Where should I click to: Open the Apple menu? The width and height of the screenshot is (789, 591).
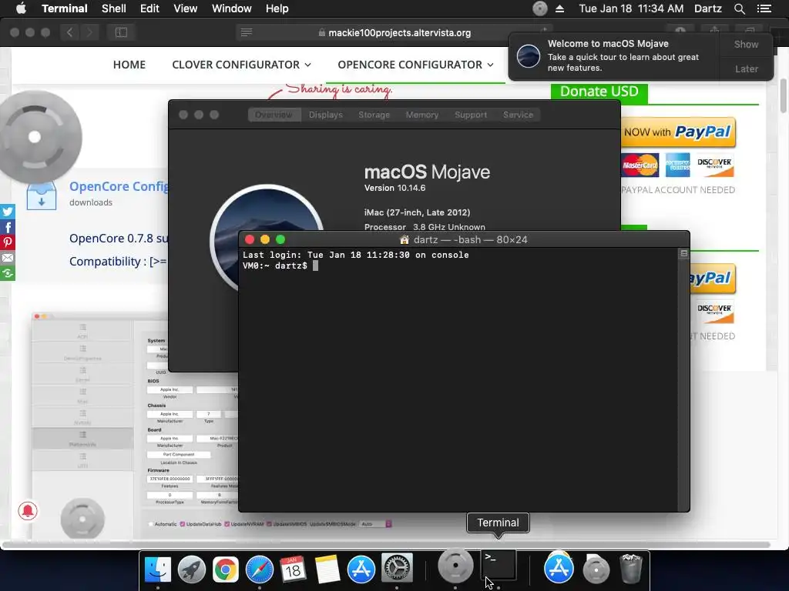(x=21, y=8)
